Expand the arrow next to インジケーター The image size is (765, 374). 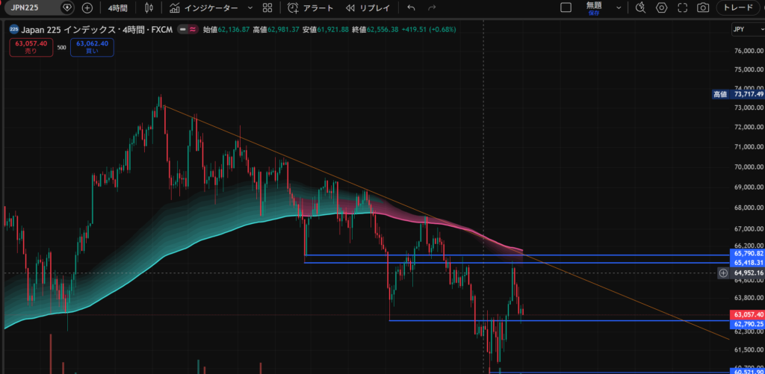(x=250, y=7)
